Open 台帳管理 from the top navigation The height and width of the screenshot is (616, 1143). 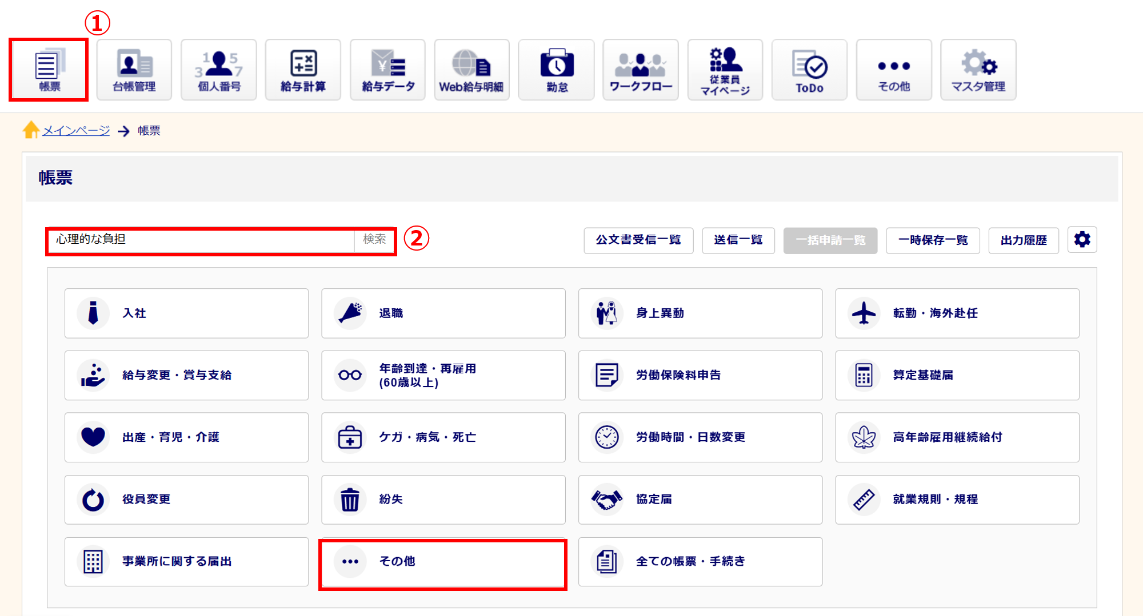coord(134,70)
